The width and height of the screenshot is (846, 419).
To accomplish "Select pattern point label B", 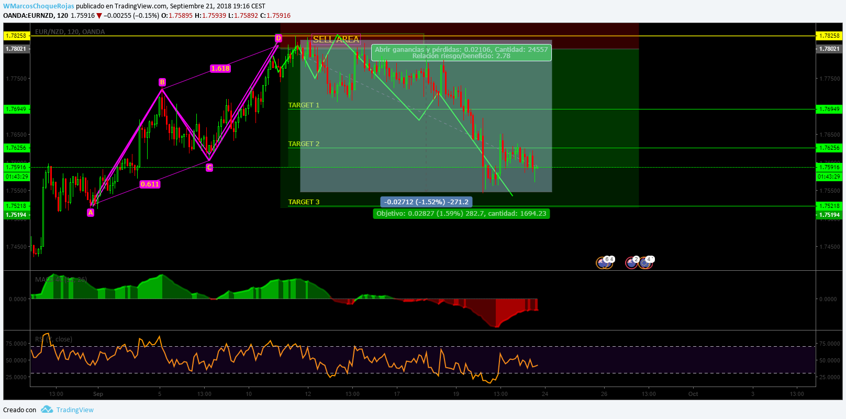I will point(162,82).
